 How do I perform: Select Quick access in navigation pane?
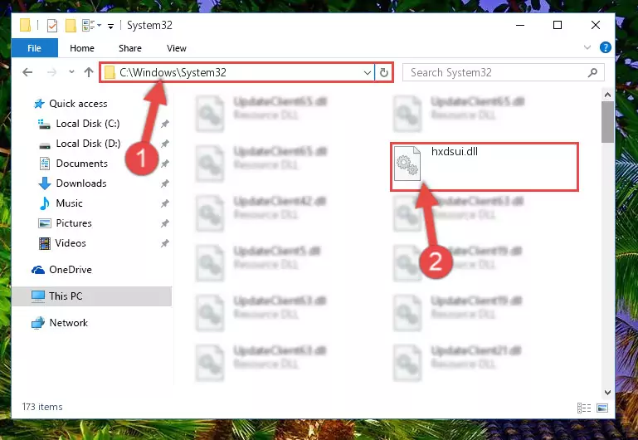78,104
